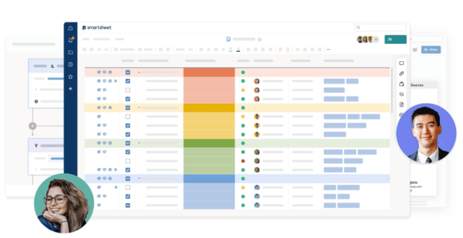Toggle the green group parent checkbox

click(127, 143)
